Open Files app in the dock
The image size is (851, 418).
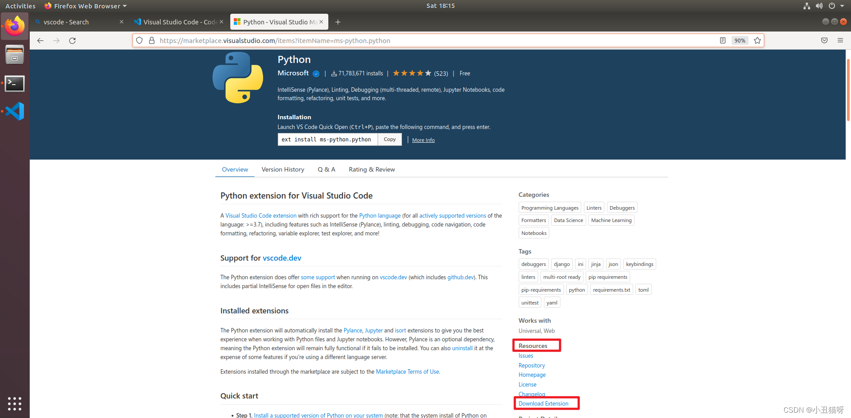pyautogui.click(x=15, y=55)
